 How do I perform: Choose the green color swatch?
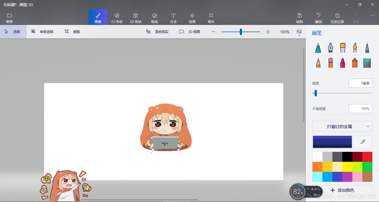[x=367, y=167]
